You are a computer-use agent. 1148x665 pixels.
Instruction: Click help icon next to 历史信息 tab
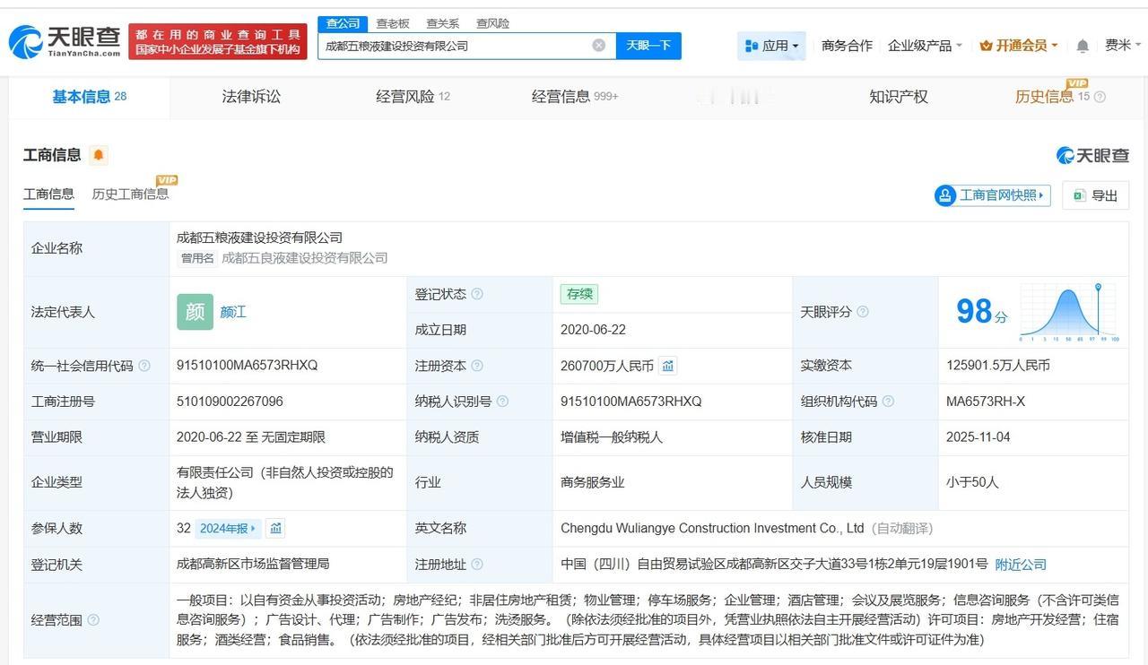1100,97
